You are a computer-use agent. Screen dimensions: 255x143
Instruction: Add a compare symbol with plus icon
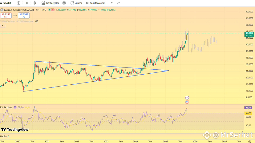click(x=18, y=3)
